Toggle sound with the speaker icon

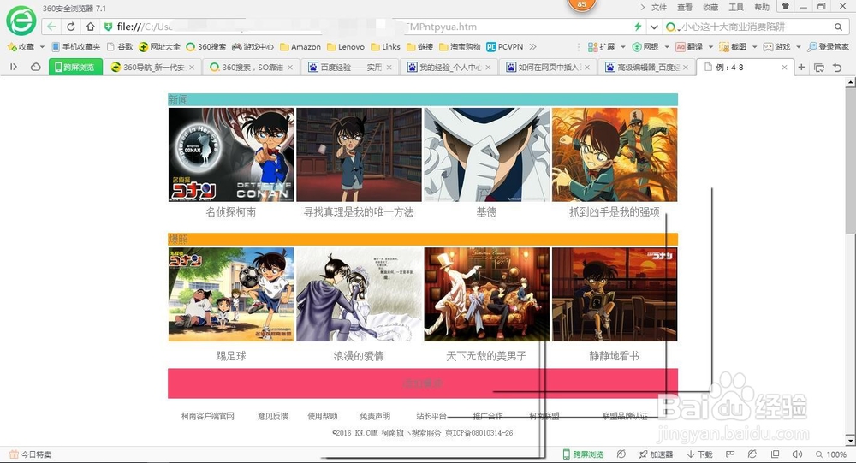pos(797,454)
